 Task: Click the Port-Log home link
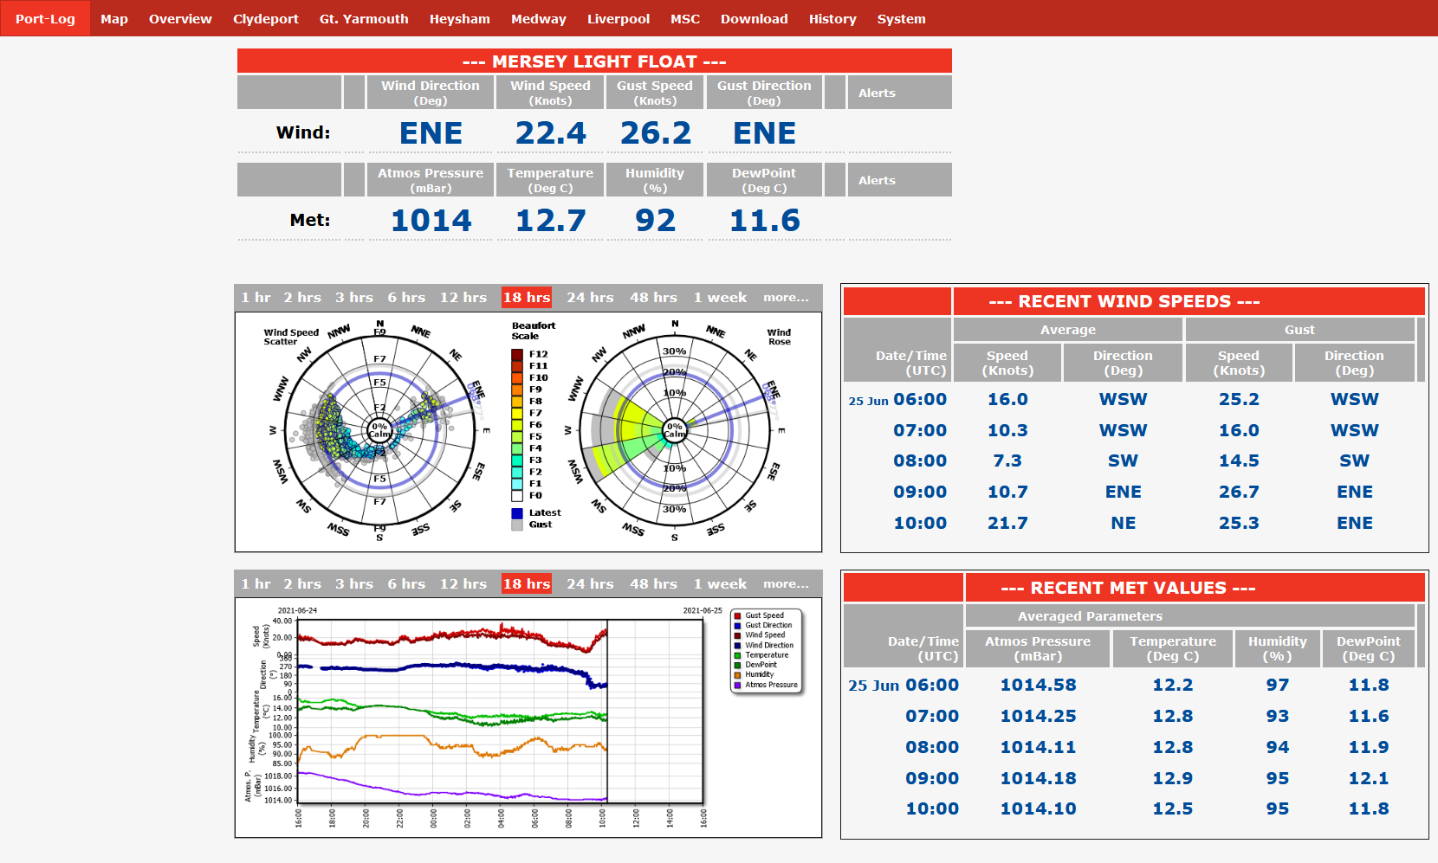point(45,18)
